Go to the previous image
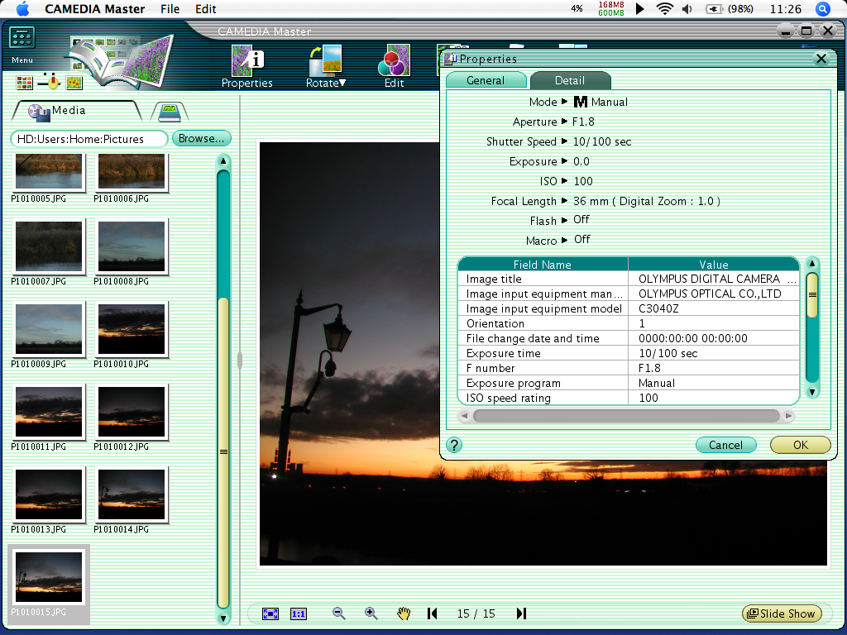The image size is (847, 635). click(432, 614)
